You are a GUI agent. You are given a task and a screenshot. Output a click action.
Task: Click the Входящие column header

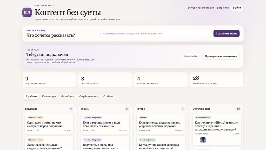tap(31, 109)
